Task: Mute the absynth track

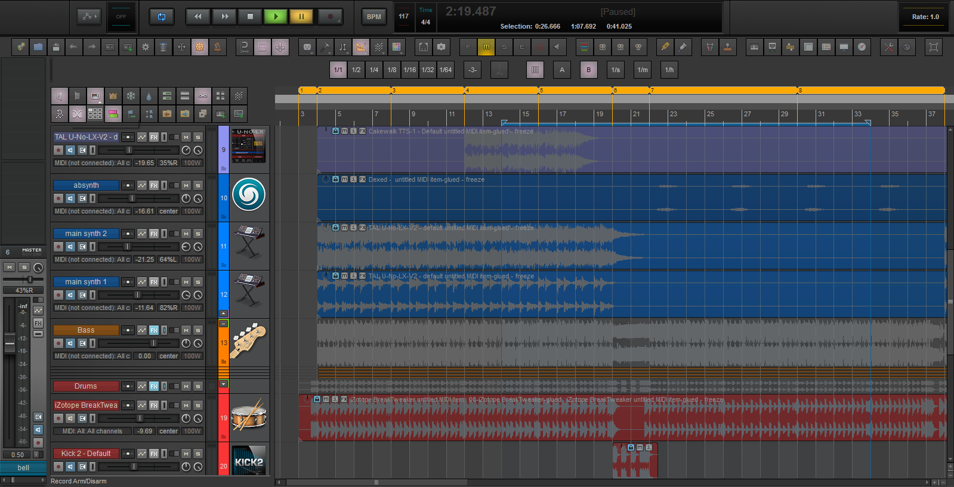Action: (x=186, y=185)
